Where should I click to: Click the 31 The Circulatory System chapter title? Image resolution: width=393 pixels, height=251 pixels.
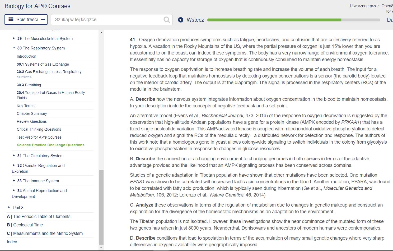(40, 156)
